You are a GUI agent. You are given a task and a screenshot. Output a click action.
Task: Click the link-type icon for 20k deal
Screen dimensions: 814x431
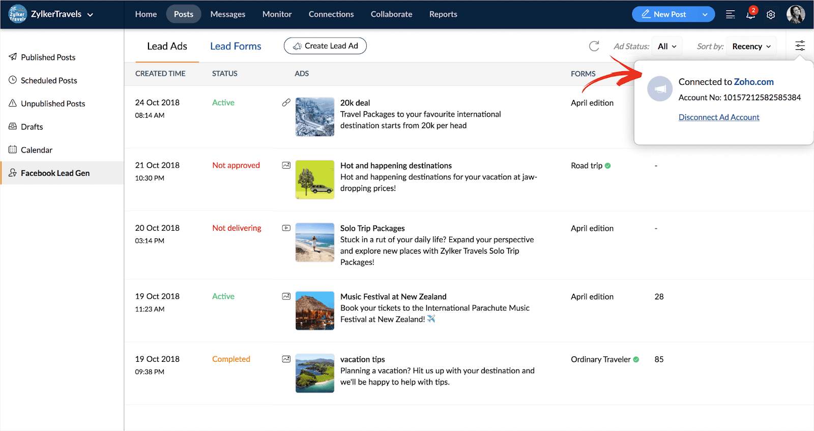pos(286,103)
